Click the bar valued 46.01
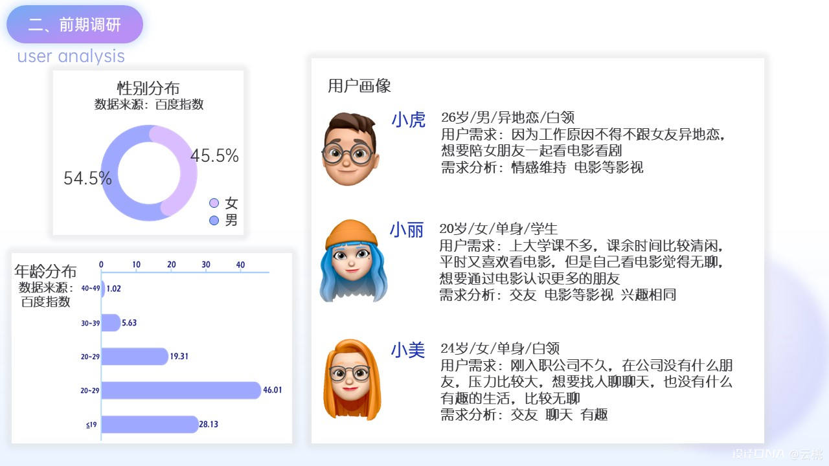 [181, 390]
